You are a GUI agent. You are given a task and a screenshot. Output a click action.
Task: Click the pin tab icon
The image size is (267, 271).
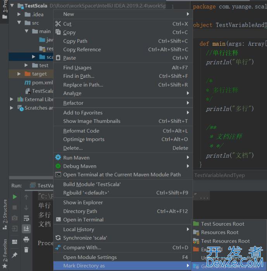click(15, 255)
